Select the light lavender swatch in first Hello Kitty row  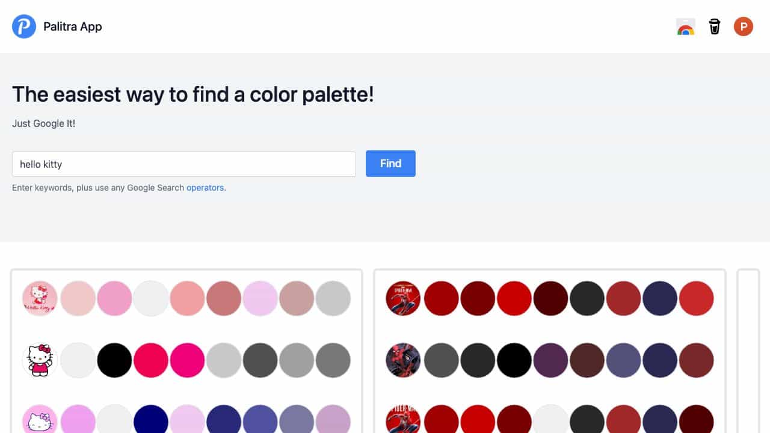[260, 298]
